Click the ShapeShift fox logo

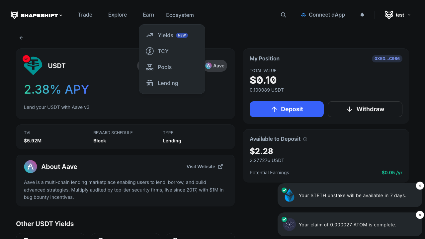(x=14, y=15)
